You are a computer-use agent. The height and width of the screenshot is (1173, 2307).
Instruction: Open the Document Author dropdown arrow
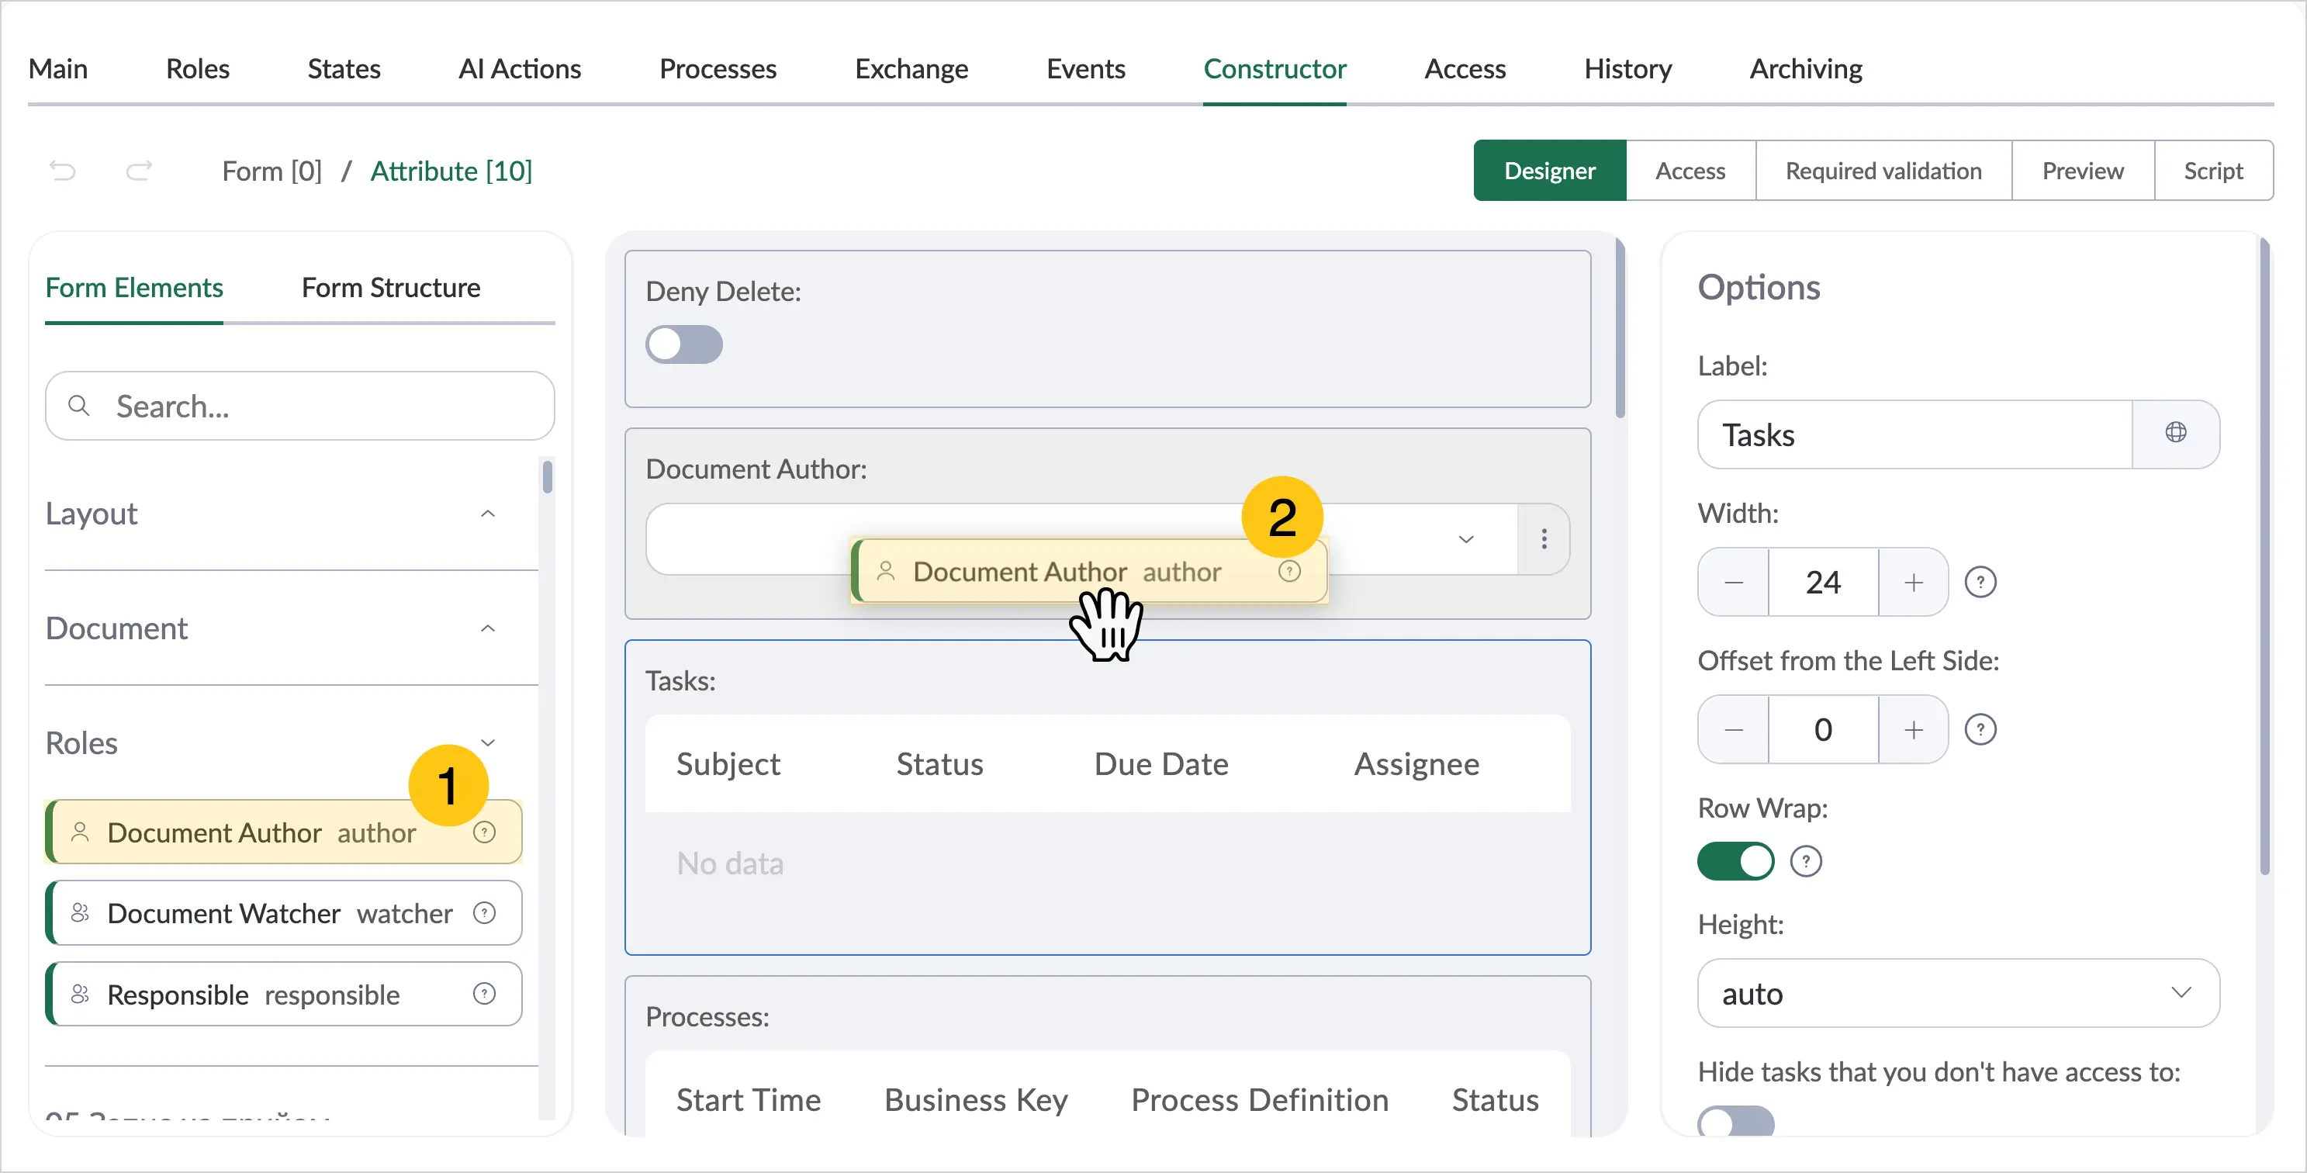pyautogui.click(x=1466, y=539)
